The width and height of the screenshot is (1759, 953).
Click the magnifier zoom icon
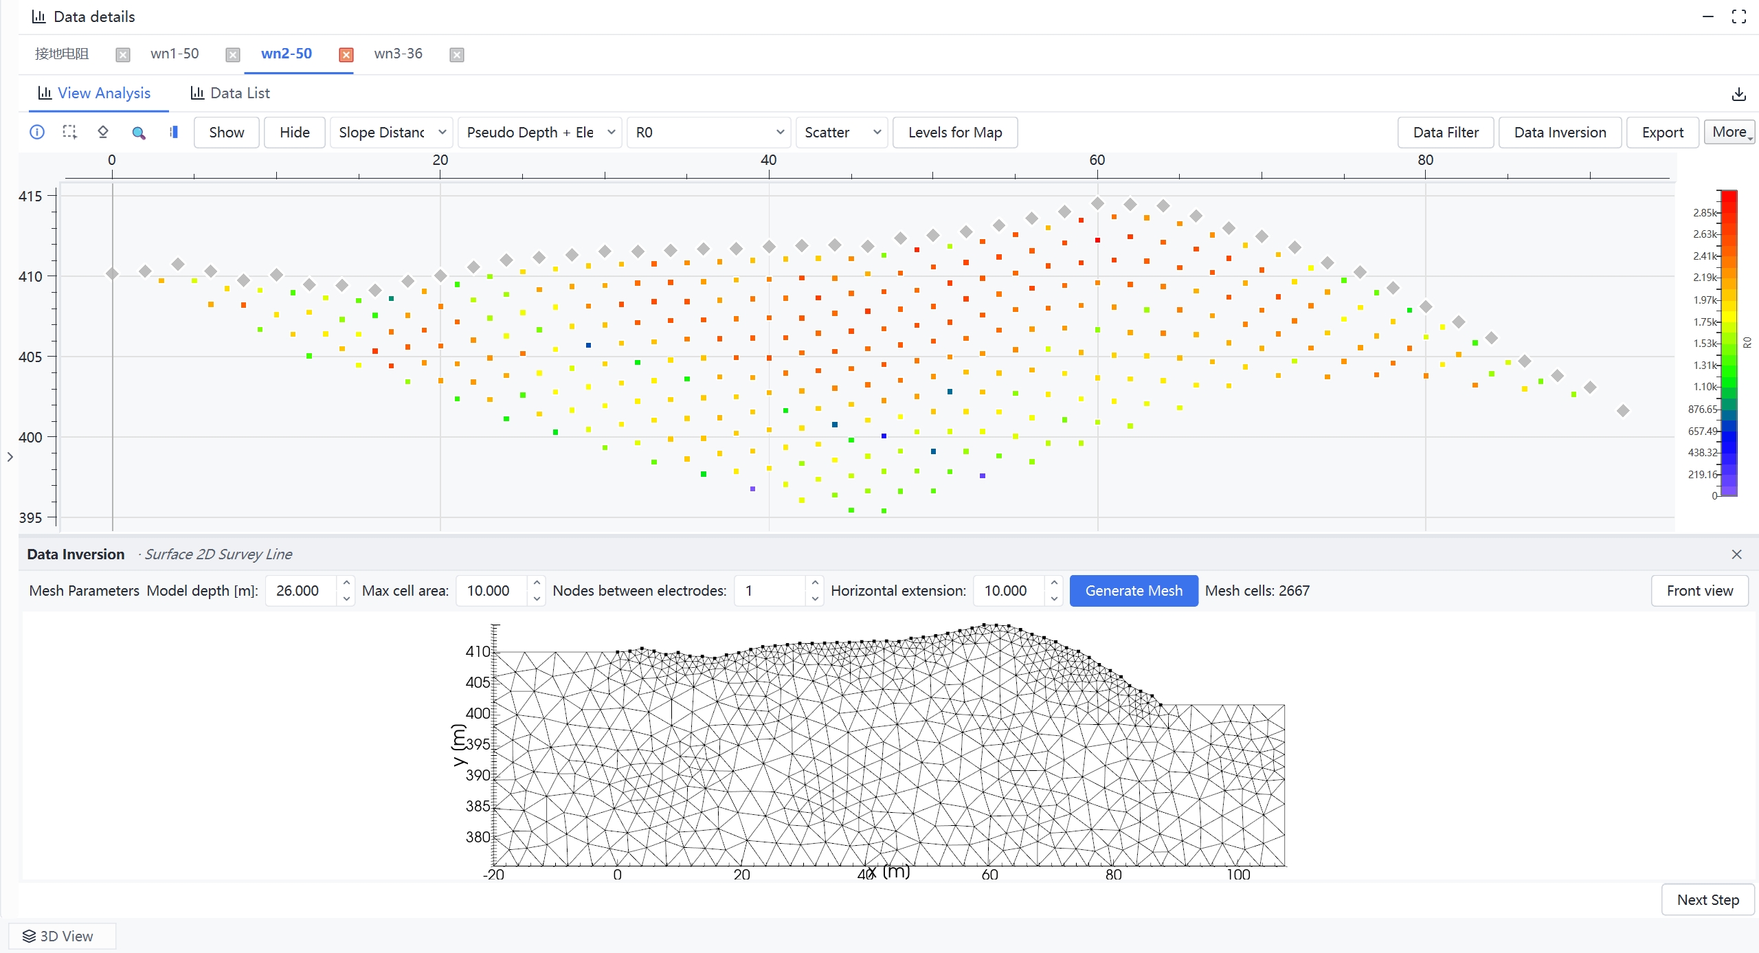point(139,133)
